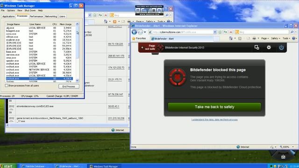This screenshot has width=299, height=168.
Task: Open the File menu in Task Manager
Action: point(3,10)
